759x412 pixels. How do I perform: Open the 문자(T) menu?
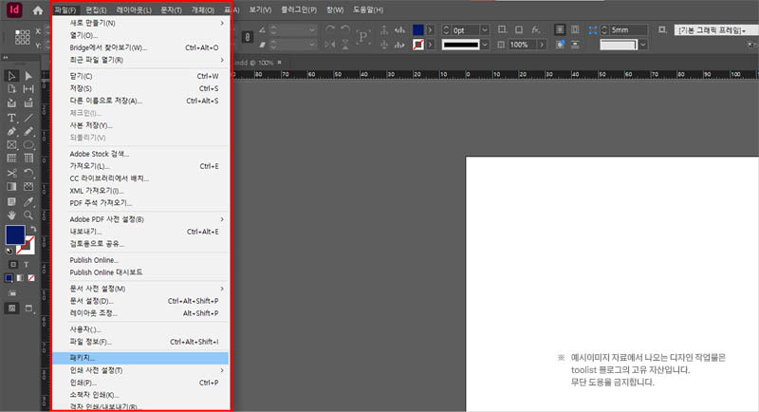(x=171, y=9)
